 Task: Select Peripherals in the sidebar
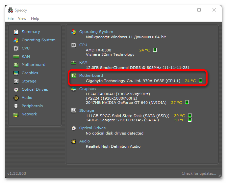(x=32, y=106)
